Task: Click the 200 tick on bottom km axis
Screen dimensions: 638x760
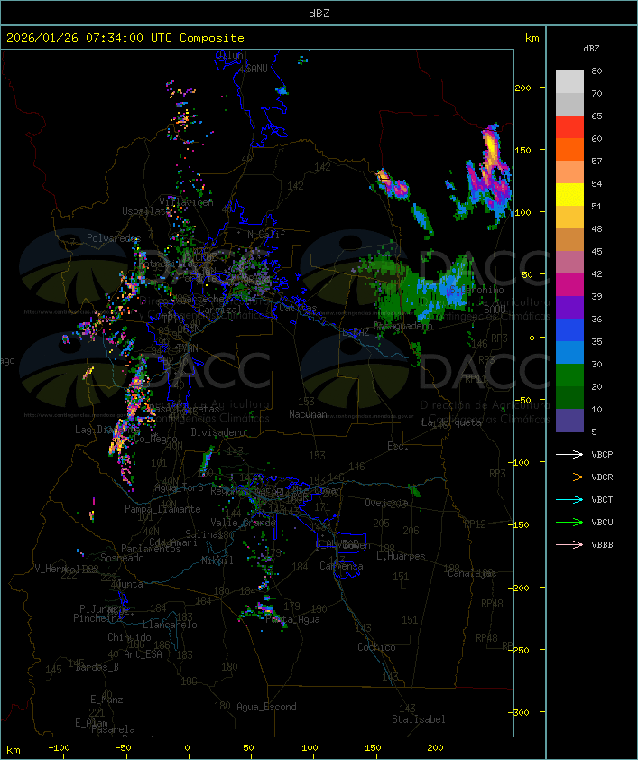Action: (x=434, y=748)
